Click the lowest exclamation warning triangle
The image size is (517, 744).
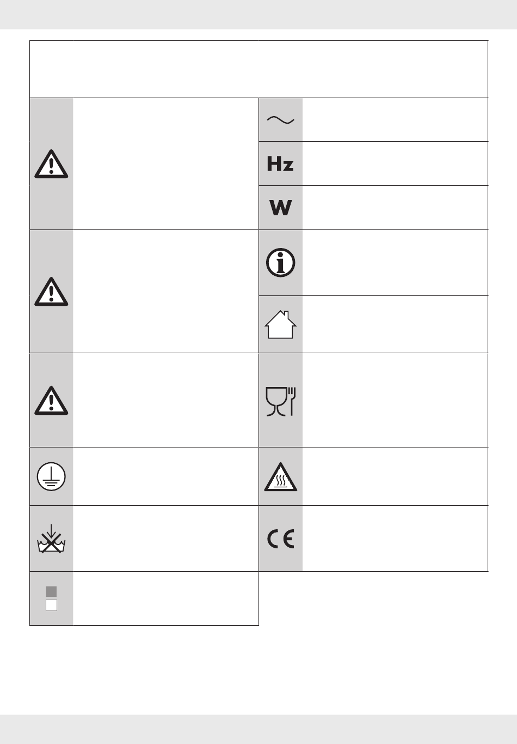[x=51, y=401]
